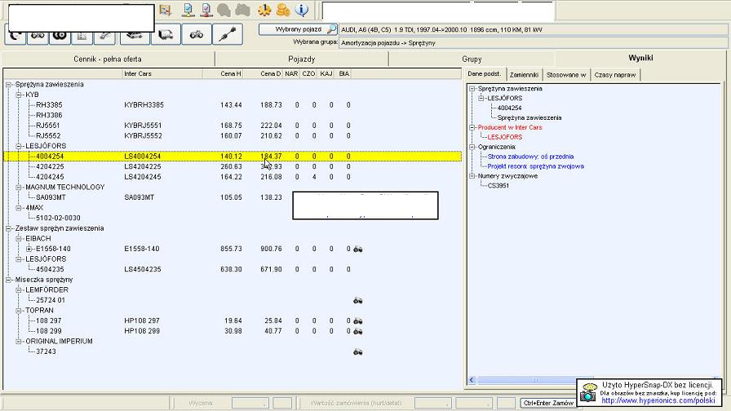Click the Wybrana grupa field

click(534, 43)
